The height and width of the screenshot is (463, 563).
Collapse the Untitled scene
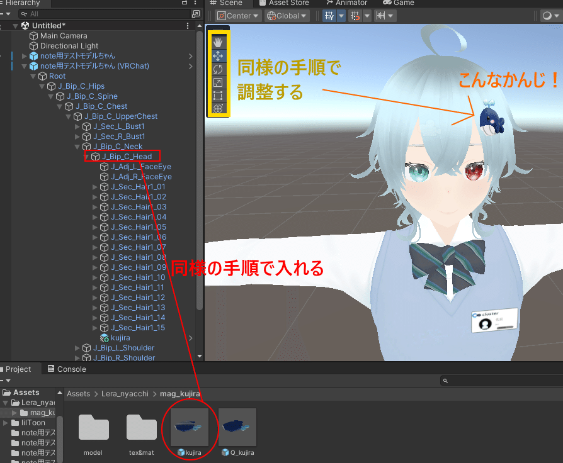[x=16, y=26]
